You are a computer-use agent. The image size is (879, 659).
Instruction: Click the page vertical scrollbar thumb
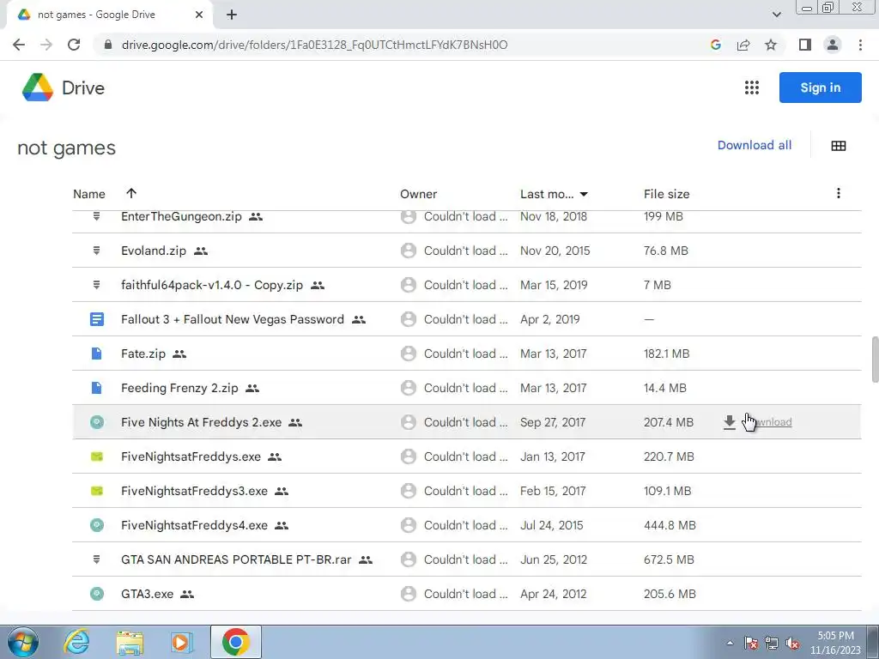pyautogui.click(x=875, y=360)
